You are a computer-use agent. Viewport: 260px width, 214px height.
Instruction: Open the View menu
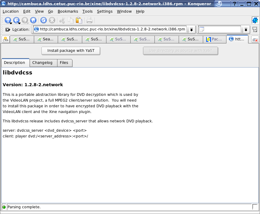(39, 11)
